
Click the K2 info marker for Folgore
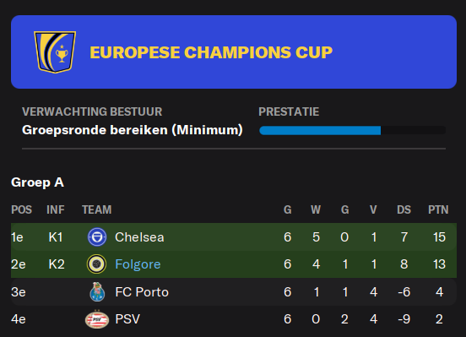(x=57, y=264)
